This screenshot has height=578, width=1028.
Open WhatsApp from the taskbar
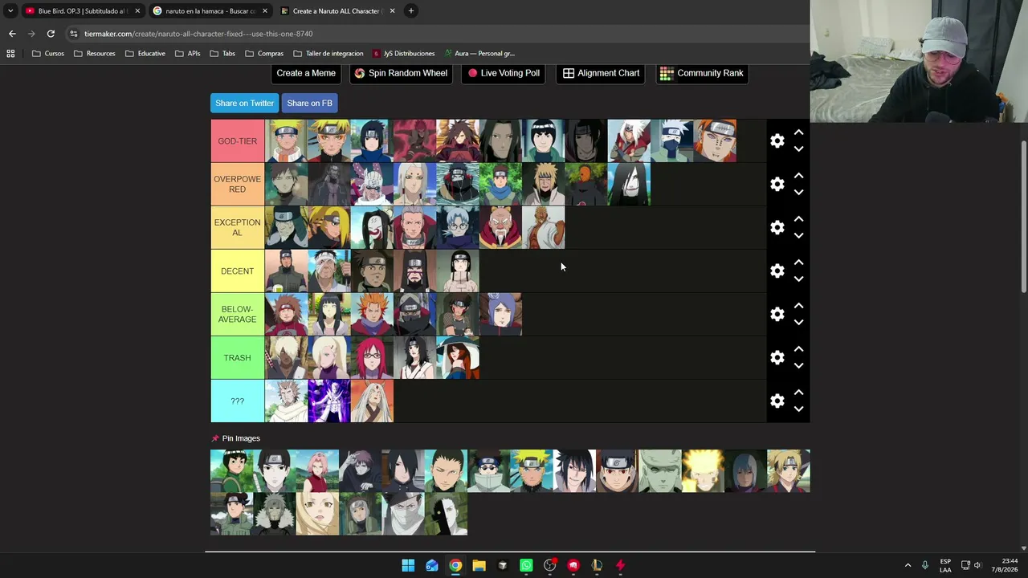(526, 565)
